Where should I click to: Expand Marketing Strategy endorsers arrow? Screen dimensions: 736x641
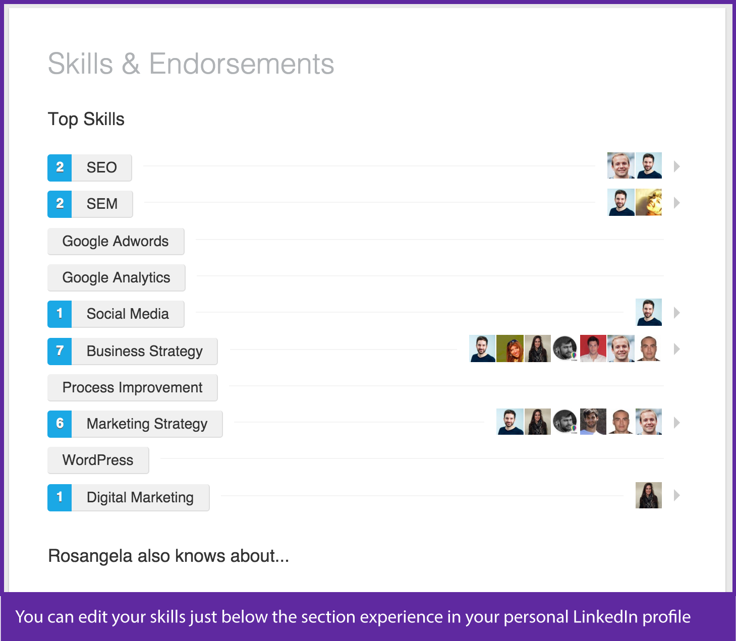point(677,423)
